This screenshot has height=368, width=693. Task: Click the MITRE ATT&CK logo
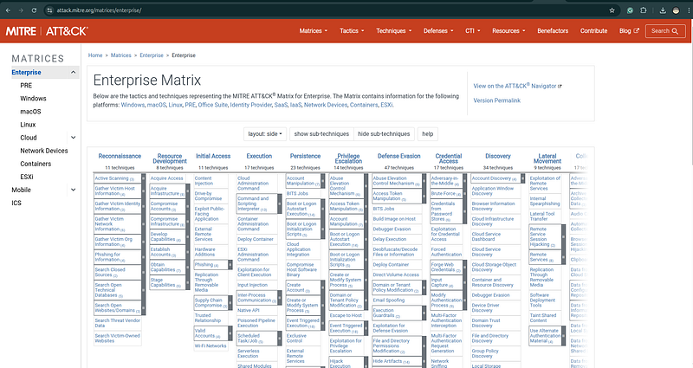click(x=47, y=31)
